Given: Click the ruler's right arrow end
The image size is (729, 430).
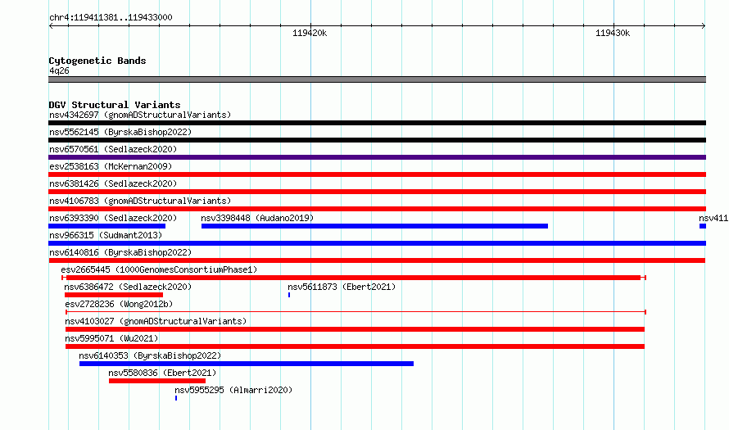Looking at the screenshot, I should 704,26.
